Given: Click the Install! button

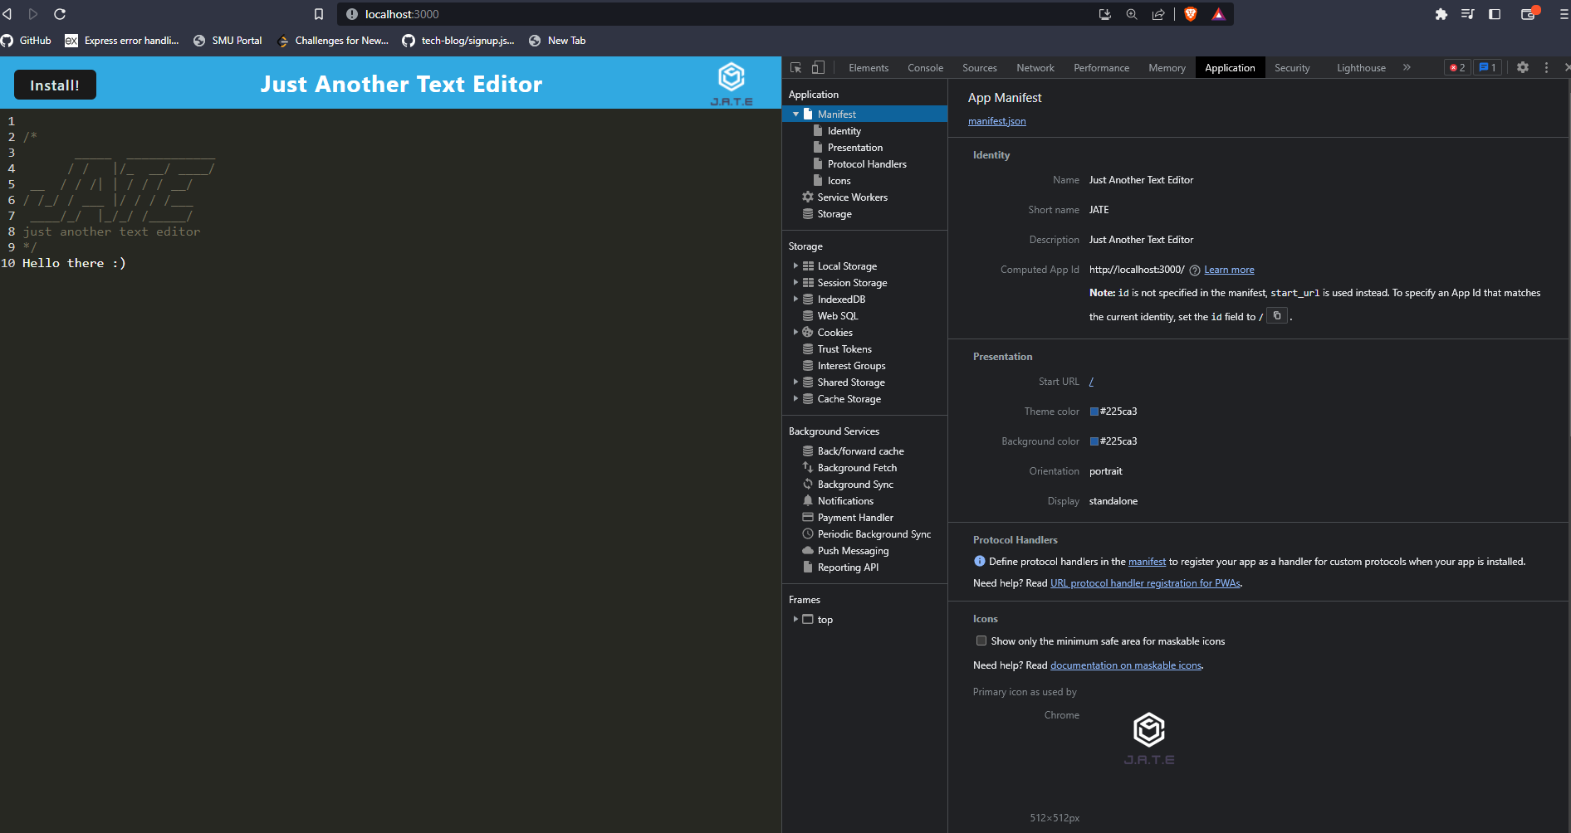Looking at the screenshot, I should click(55, 84).
